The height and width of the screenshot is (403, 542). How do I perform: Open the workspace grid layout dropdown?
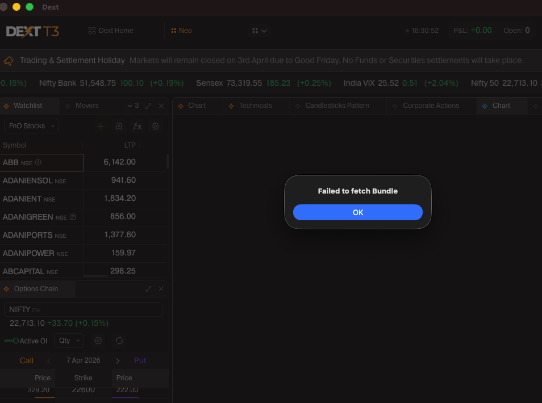[259, 31]
